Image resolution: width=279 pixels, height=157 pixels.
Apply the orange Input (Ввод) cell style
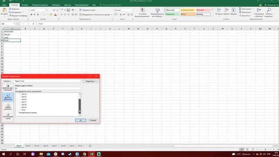(x=187, y=14)
